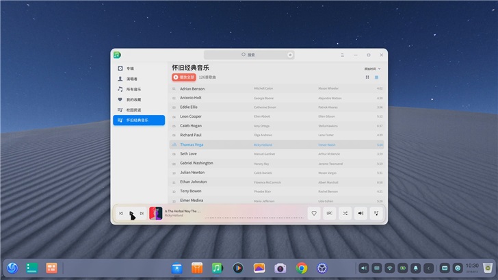
Task: Go to the previous track
Action: tap(121, 214)
